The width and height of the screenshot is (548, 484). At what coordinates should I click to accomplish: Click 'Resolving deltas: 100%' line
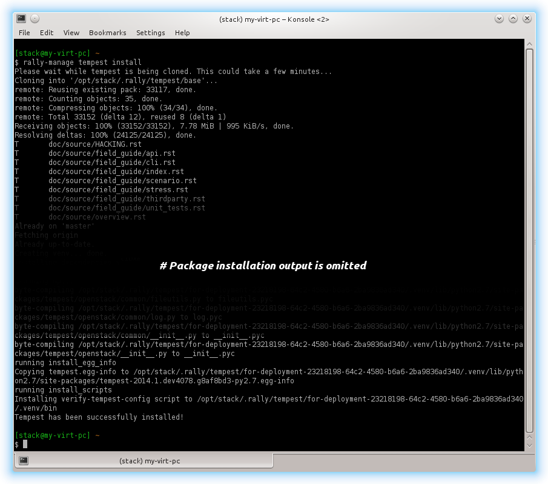[x=105, y=135]
